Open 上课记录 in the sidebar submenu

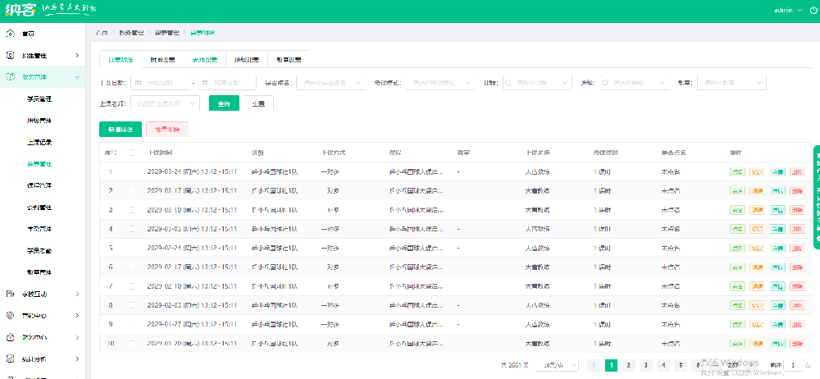pyautogui.click(x=39, y=142)
